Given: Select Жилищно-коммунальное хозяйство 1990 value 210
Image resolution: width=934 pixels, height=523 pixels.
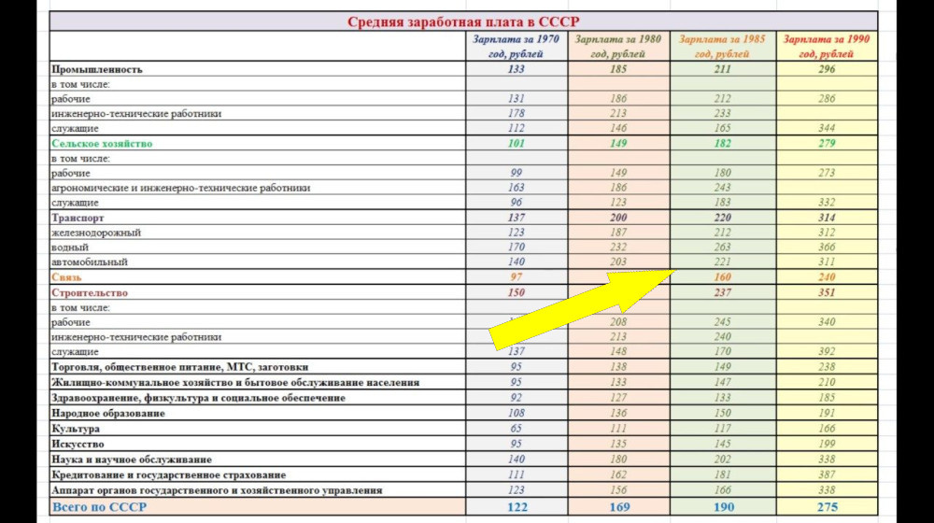Looking at the screenshot, I should 827,382.
